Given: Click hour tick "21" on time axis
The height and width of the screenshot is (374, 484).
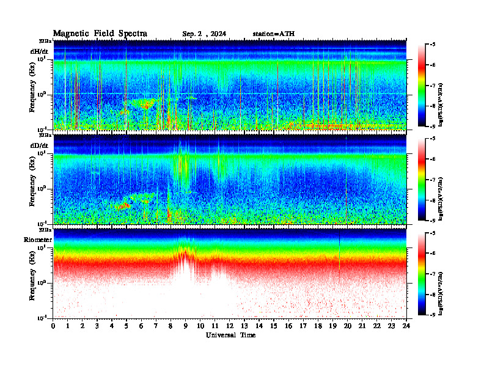Looking at the screenshot, I should coord(362,326).
